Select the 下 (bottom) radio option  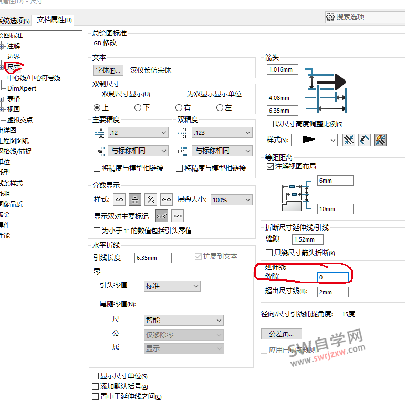(x=138, y=108)
